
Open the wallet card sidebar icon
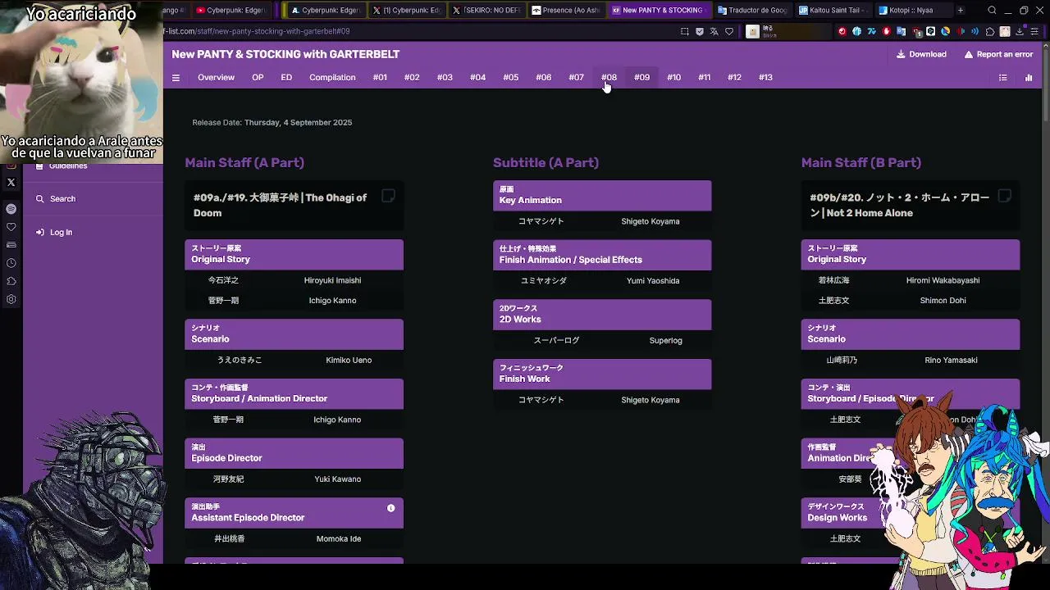(11, 245)
